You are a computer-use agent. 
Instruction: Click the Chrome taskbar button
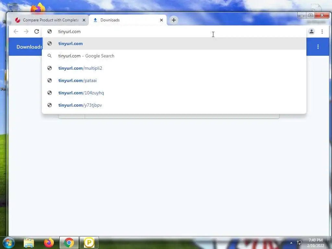pos(69,243)
